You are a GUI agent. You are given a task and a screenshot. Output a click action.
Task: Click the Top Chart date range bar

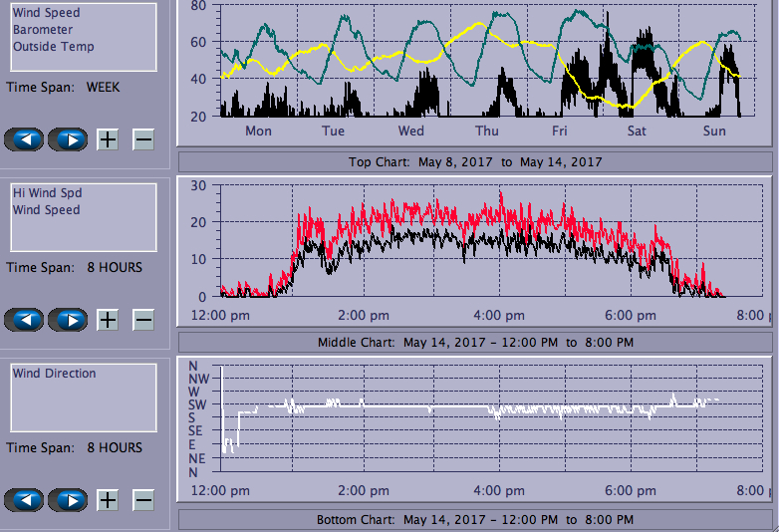474,161
